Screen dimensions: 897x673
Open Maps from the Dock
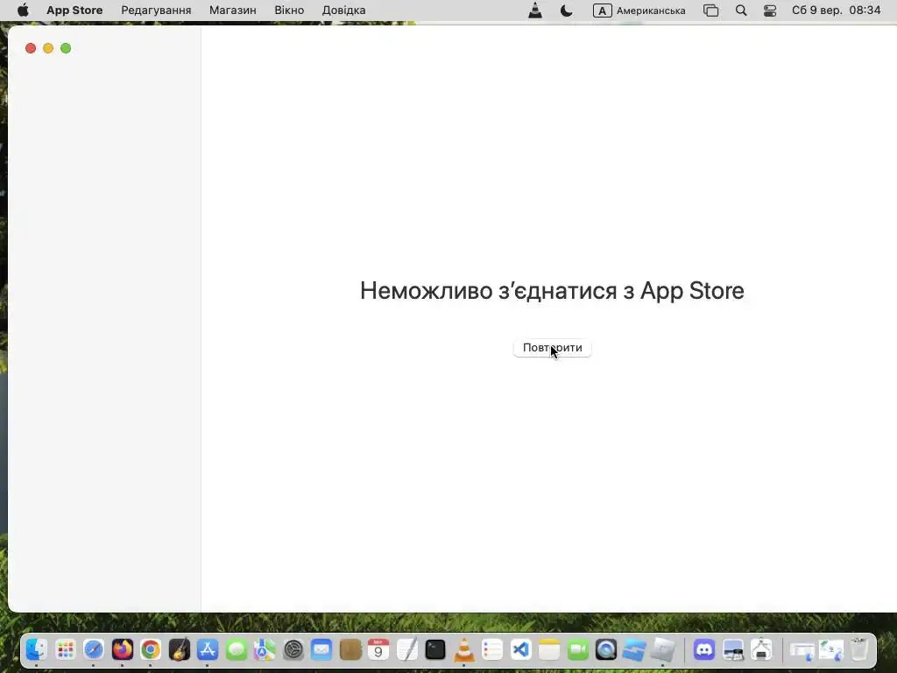265,649
